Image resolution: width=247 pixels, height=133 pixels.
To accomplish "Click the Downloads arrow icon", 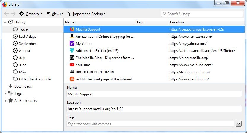I will [11, 86].
